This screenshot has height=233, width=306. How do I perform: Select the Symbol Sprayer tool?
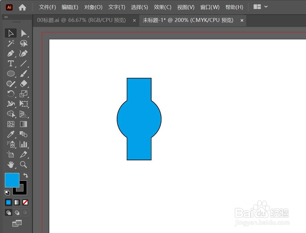pyautogui.click(x=11, y=144)
